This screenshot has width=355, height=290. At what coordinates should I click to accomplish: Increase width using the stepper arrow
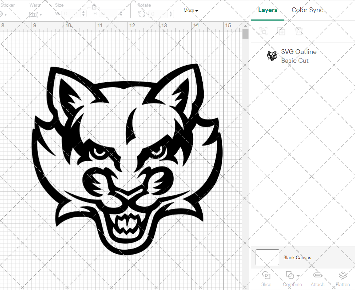point(84,11)
